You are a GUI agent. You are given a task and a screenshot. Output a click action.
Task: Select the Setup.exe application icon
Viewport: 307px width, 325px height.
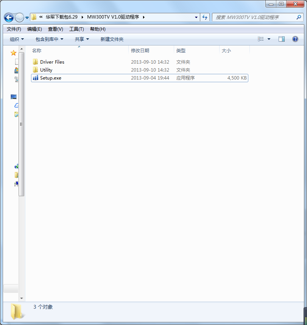pyautogui.click(x=35, y=78)
